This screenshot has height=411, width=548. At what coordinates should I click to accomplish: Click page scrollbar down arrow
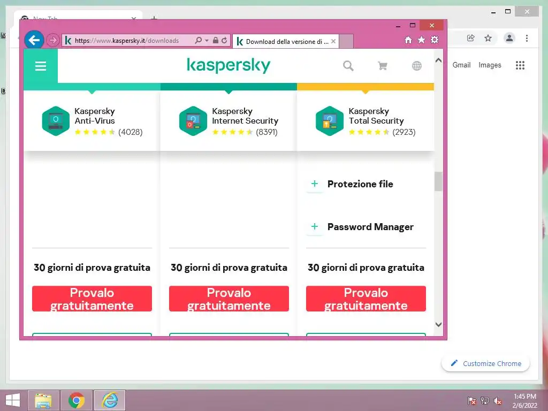click(439, 324)
